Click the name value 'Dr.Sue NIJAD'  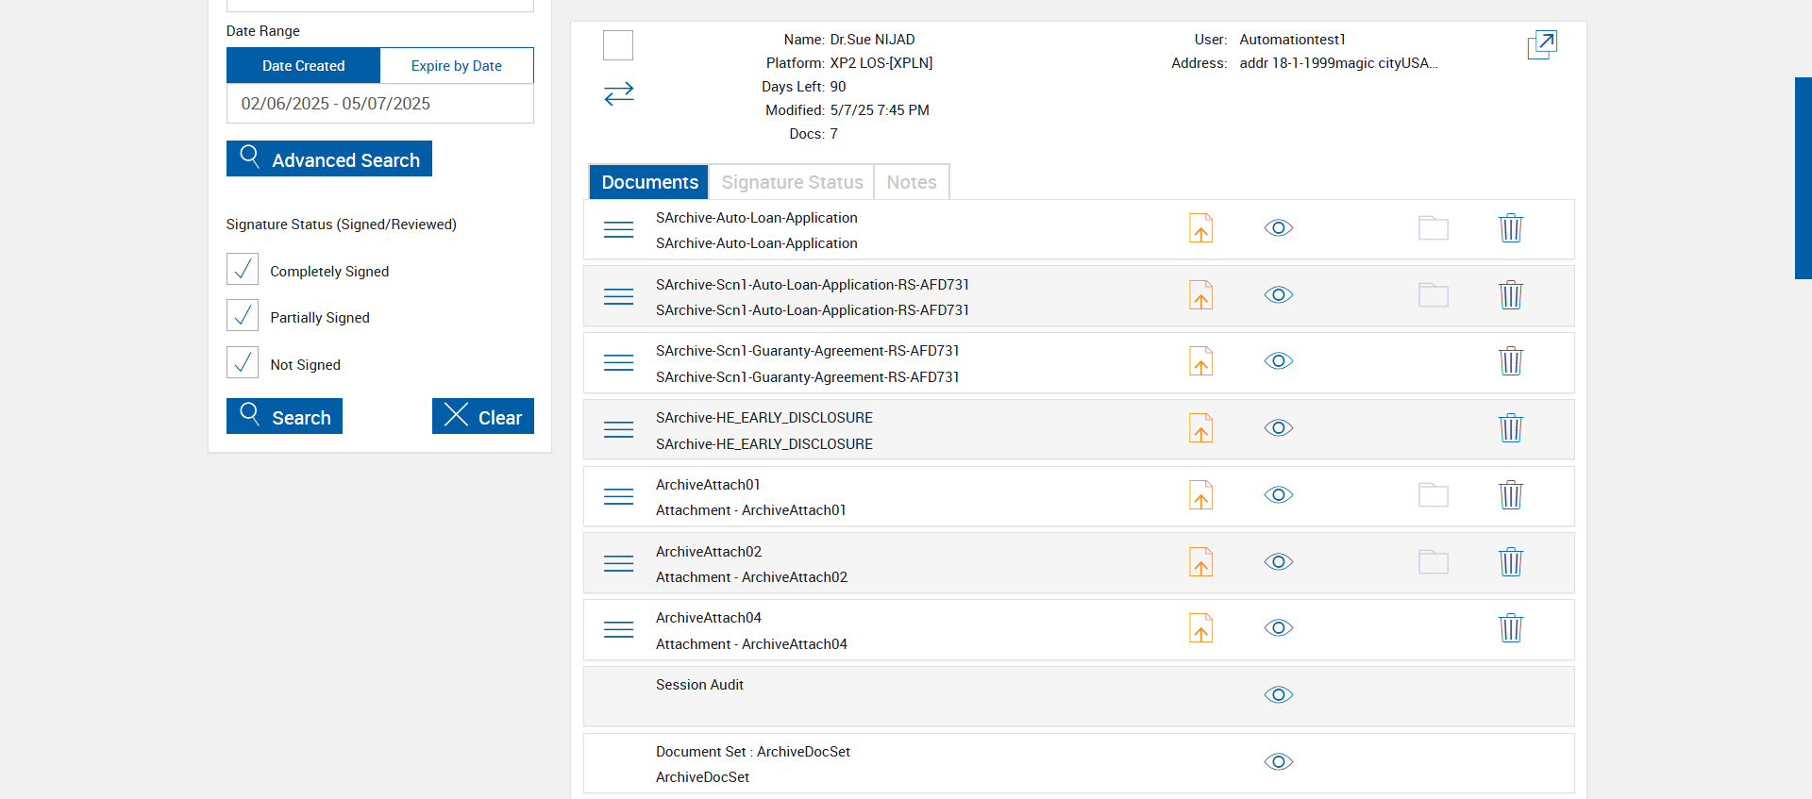point(872,40)
